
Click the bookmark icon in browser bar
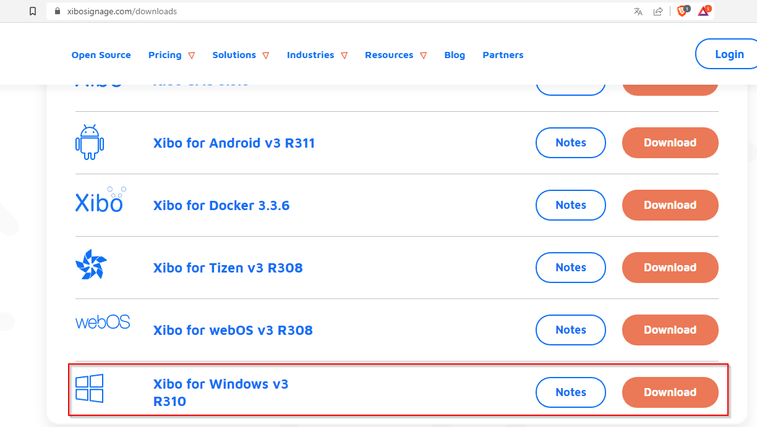click(33, 11)
